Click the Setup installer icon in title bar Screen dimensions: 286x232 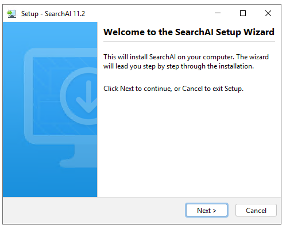[x=11, y=14]
